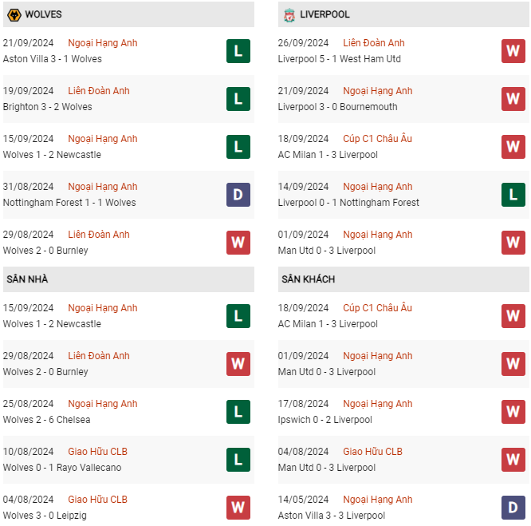Open Liên Đoàn Anh link for Brighton match
The image size is (531, 526).
pos(99,91)
